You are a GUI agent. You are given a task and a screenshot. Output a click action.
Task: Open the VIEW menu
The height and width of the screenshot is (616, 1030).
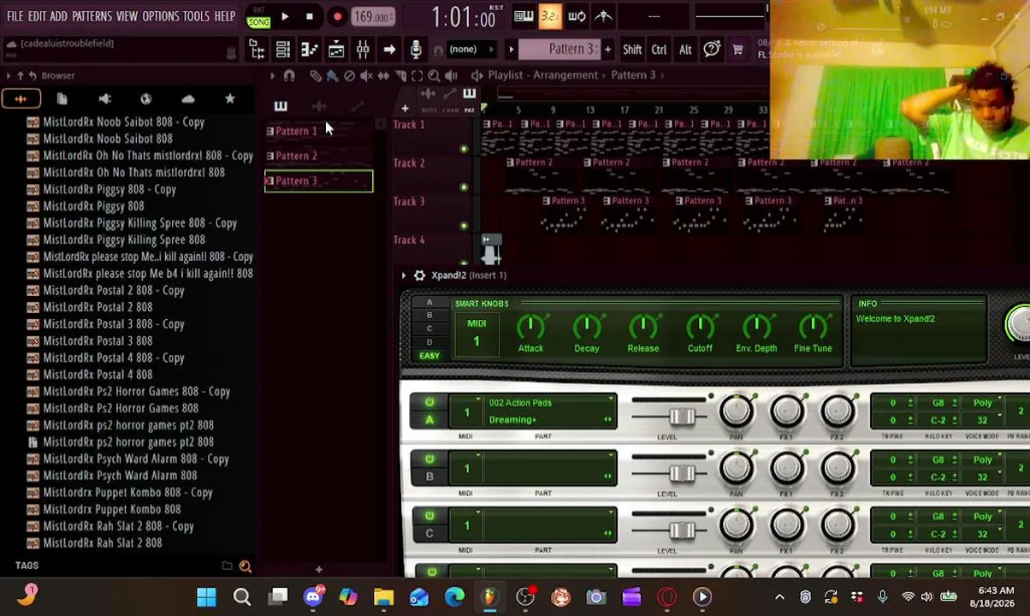[127, 16]
